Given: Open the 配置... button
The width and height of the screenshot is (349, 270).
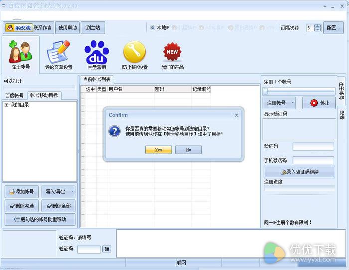Looking at the screenshot, I should (333, 28).
